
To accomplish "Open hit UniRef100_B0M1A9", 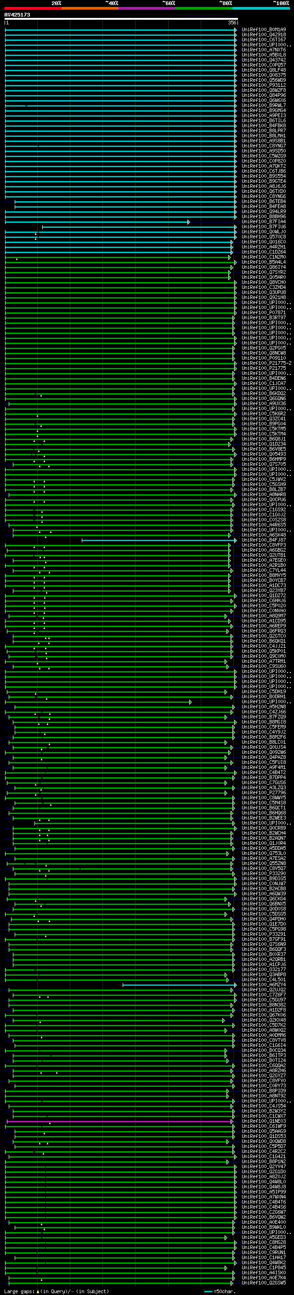I will 264,30.
